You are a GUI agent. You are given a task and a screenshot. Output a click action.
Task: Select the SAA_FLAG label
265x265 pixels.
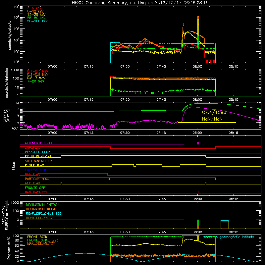point(32,174)
